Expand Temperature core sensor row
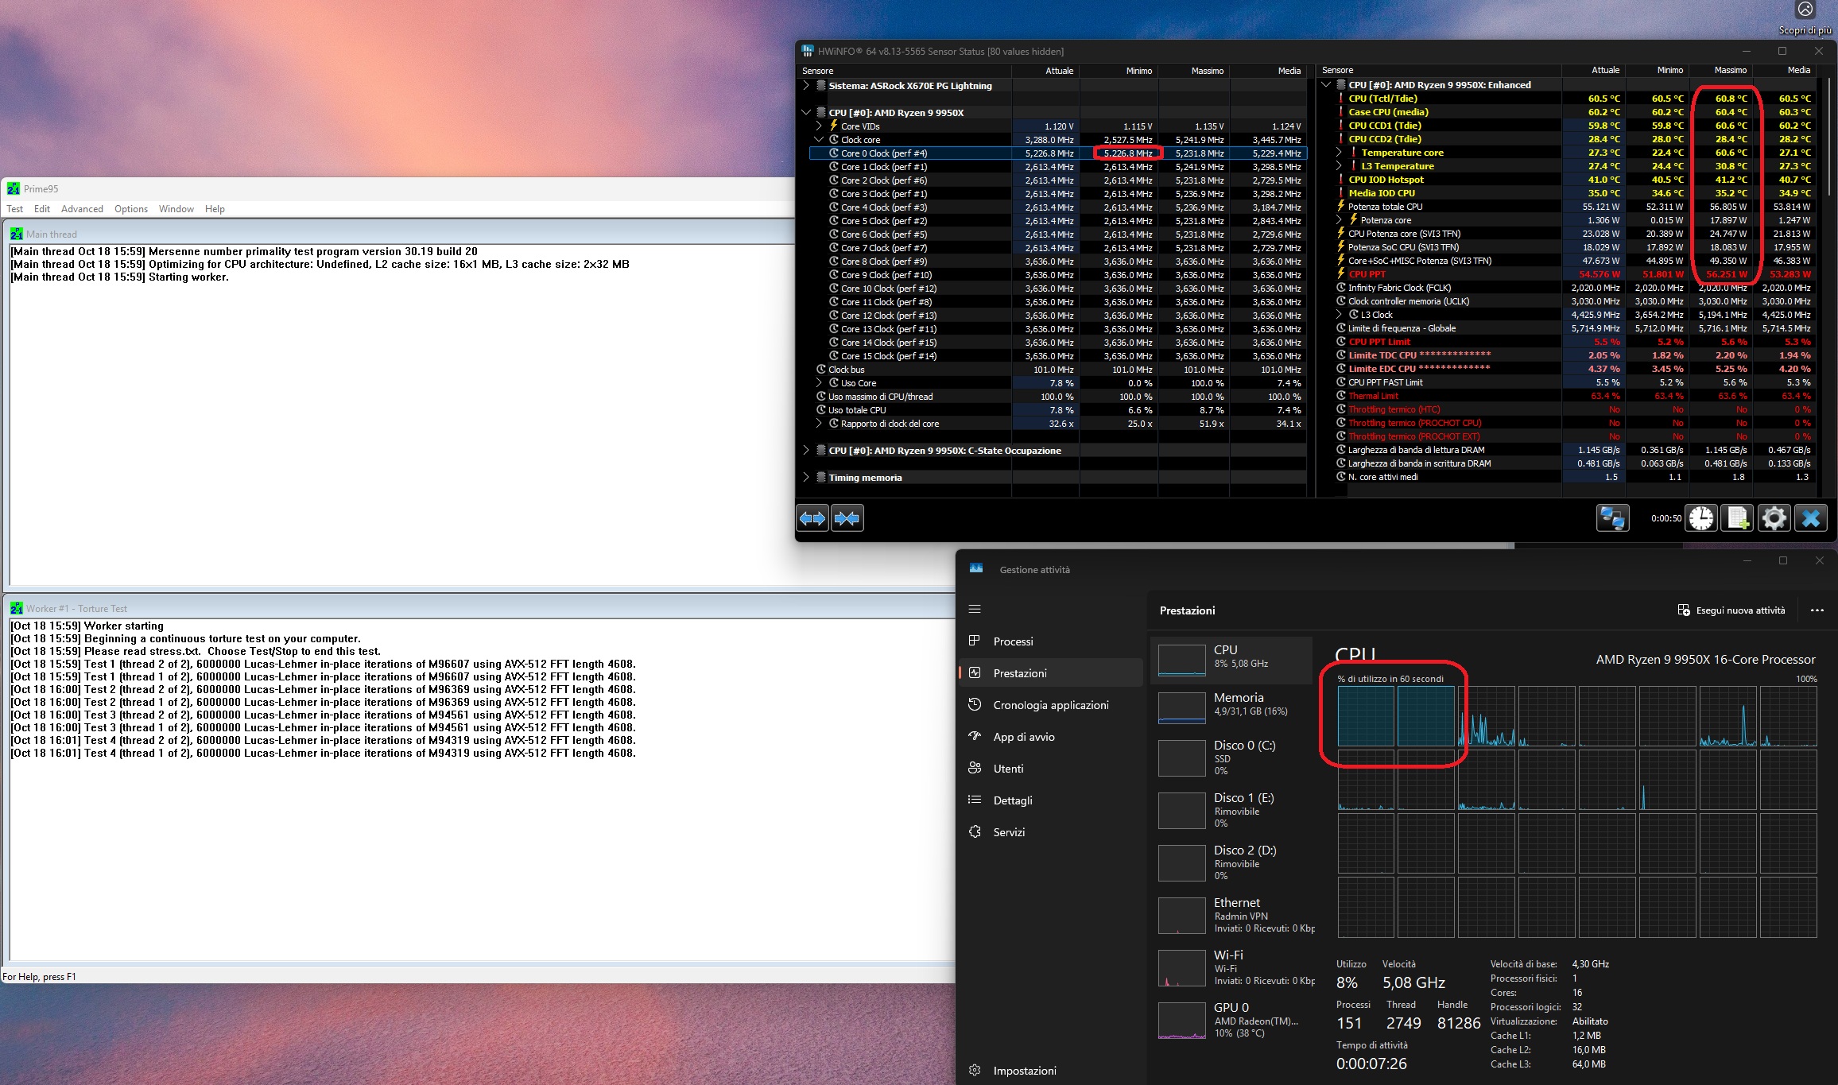This screenshot has height=1085, width=1838. (1339, 153)
